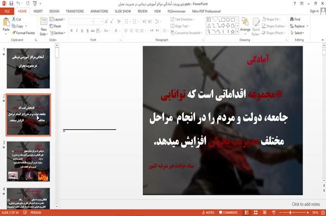Open the font name combo box
Viewport: 326px width, 216px height.
pyautogui.click(x=81, y=22)
